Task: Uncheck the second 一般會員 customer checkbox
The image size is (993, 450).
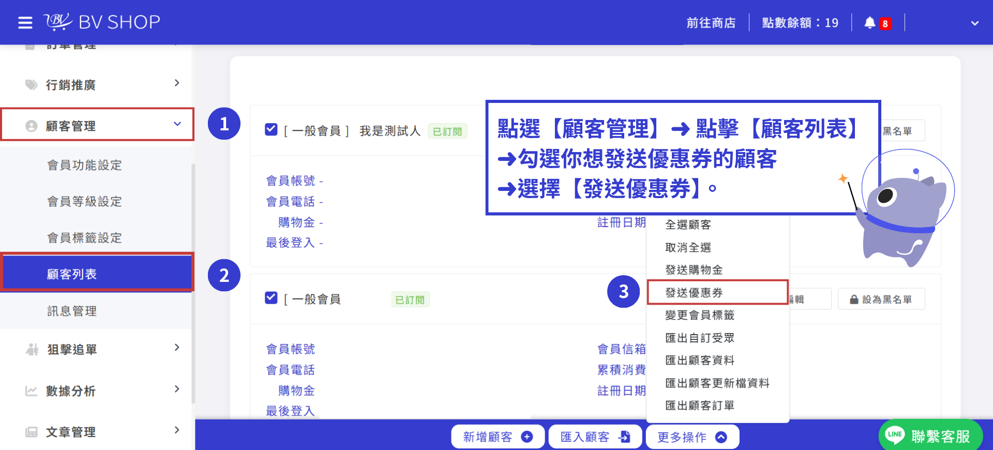Action: pyautogui.click(x=271, y=298)
